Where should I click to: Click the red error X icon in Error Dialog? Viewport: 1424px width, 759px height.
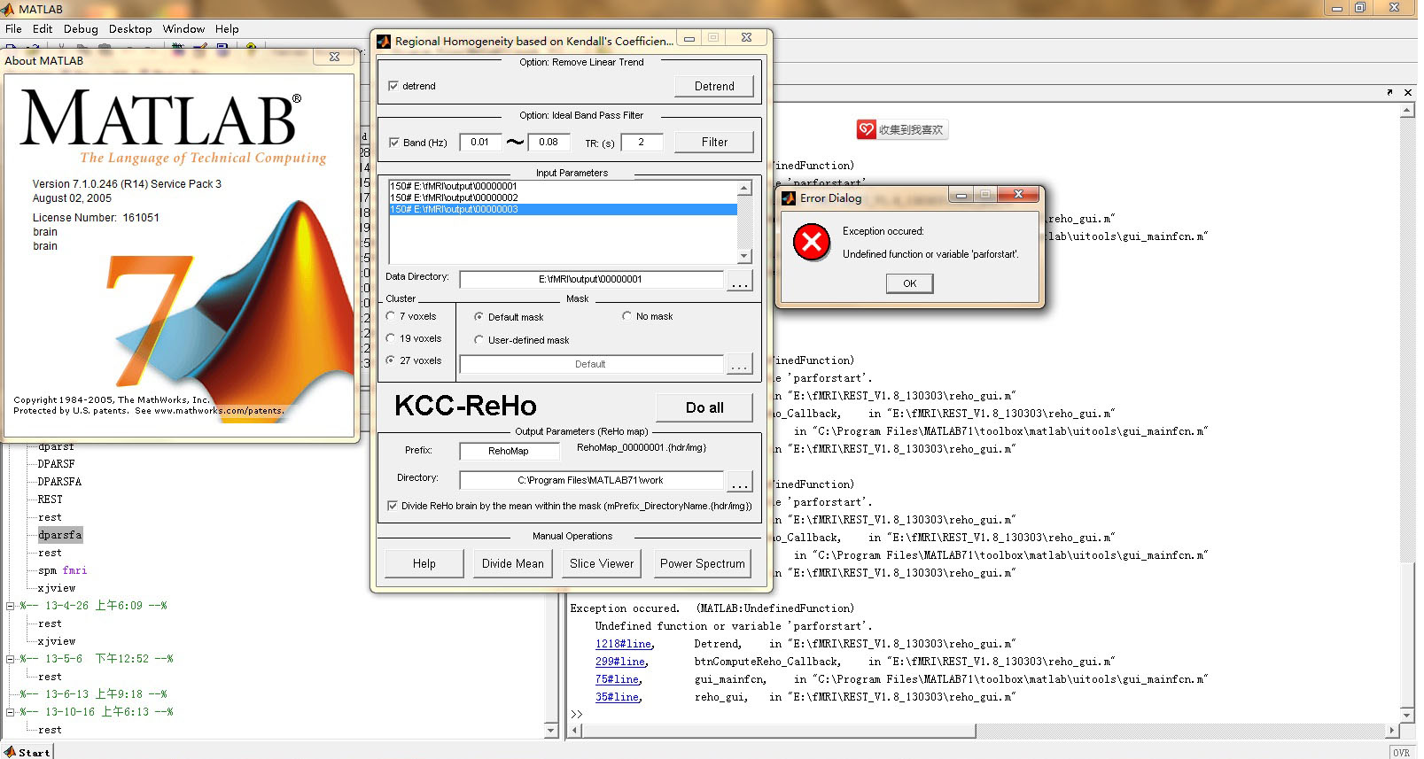click(x=812, y=242)
